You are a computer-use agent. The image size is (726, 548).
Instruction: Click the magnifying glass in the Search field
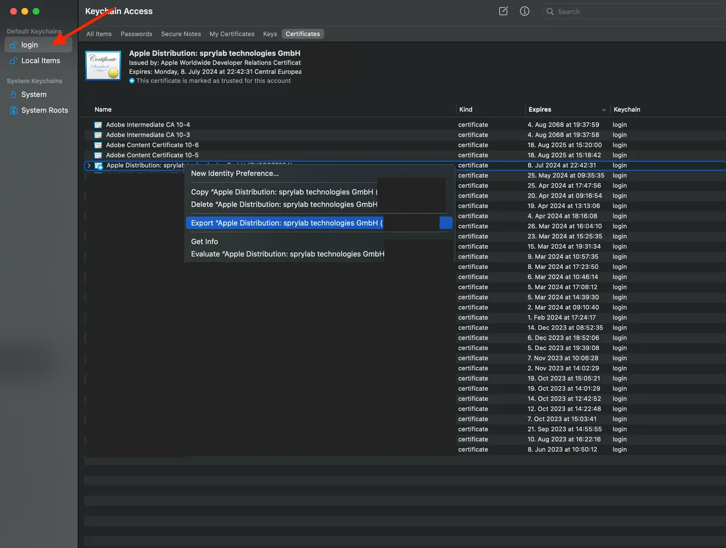coord(550,11)
